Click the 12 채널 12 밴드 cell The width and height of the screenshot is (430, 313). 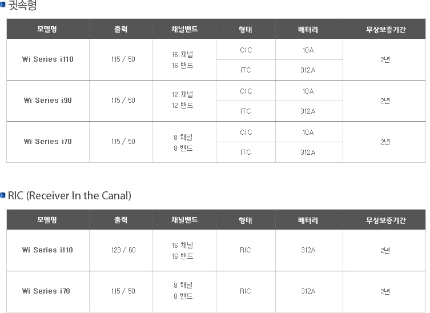tap(183, 101)
